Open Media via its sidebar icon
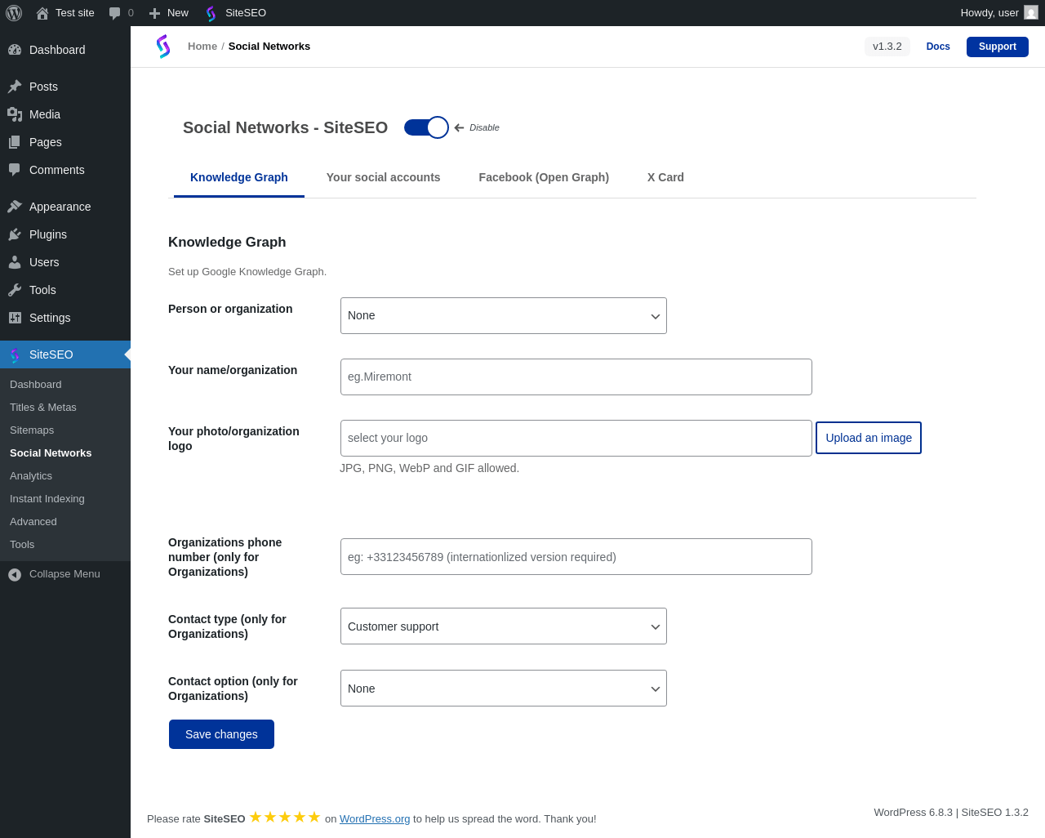The image size is (1045, 838). coord(15,114)
